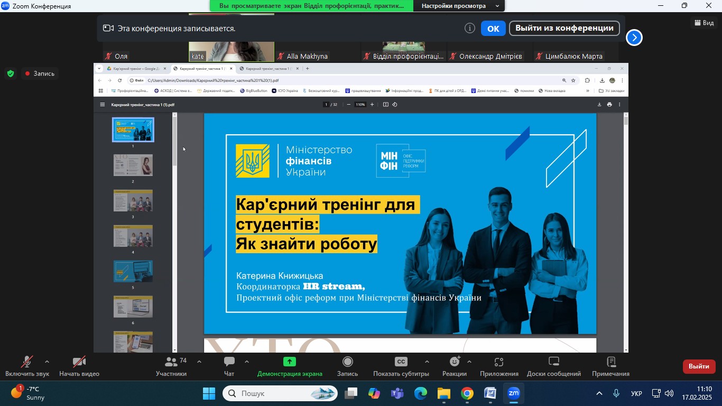The image size is (722, 406).
Task: Open Настройки просмотра dropdown
Action: point(460,6)
